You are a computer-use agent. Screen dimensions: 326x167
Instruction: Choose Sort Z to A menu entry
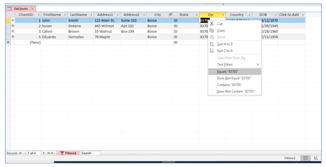coord(234,51)
